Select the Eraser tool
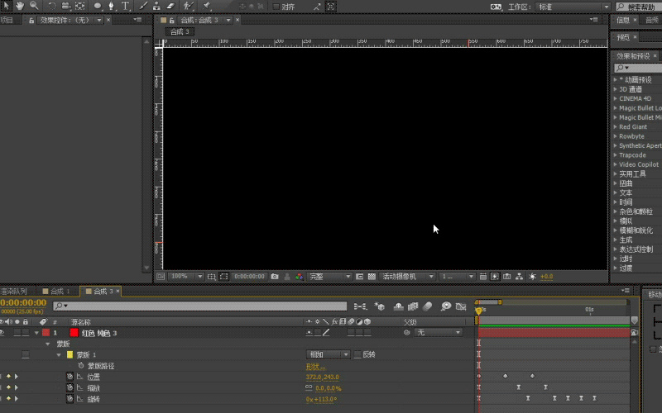This screenshot has height=413, width=662. point(170,6)
